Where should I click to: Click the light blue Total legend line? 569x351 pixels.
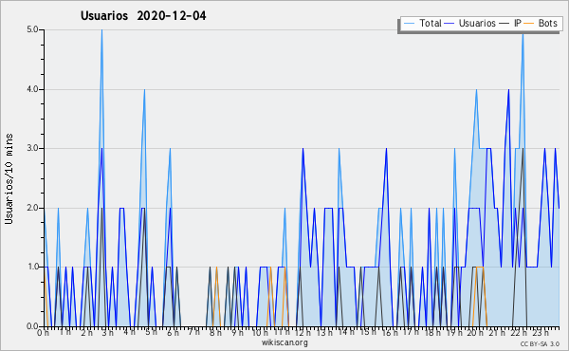point(409,24)
